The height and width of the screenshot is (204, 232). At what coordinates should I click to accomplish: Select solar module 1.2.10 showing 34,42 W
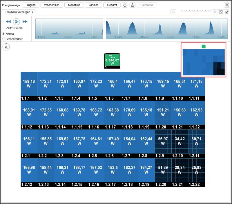click(180, 141)
